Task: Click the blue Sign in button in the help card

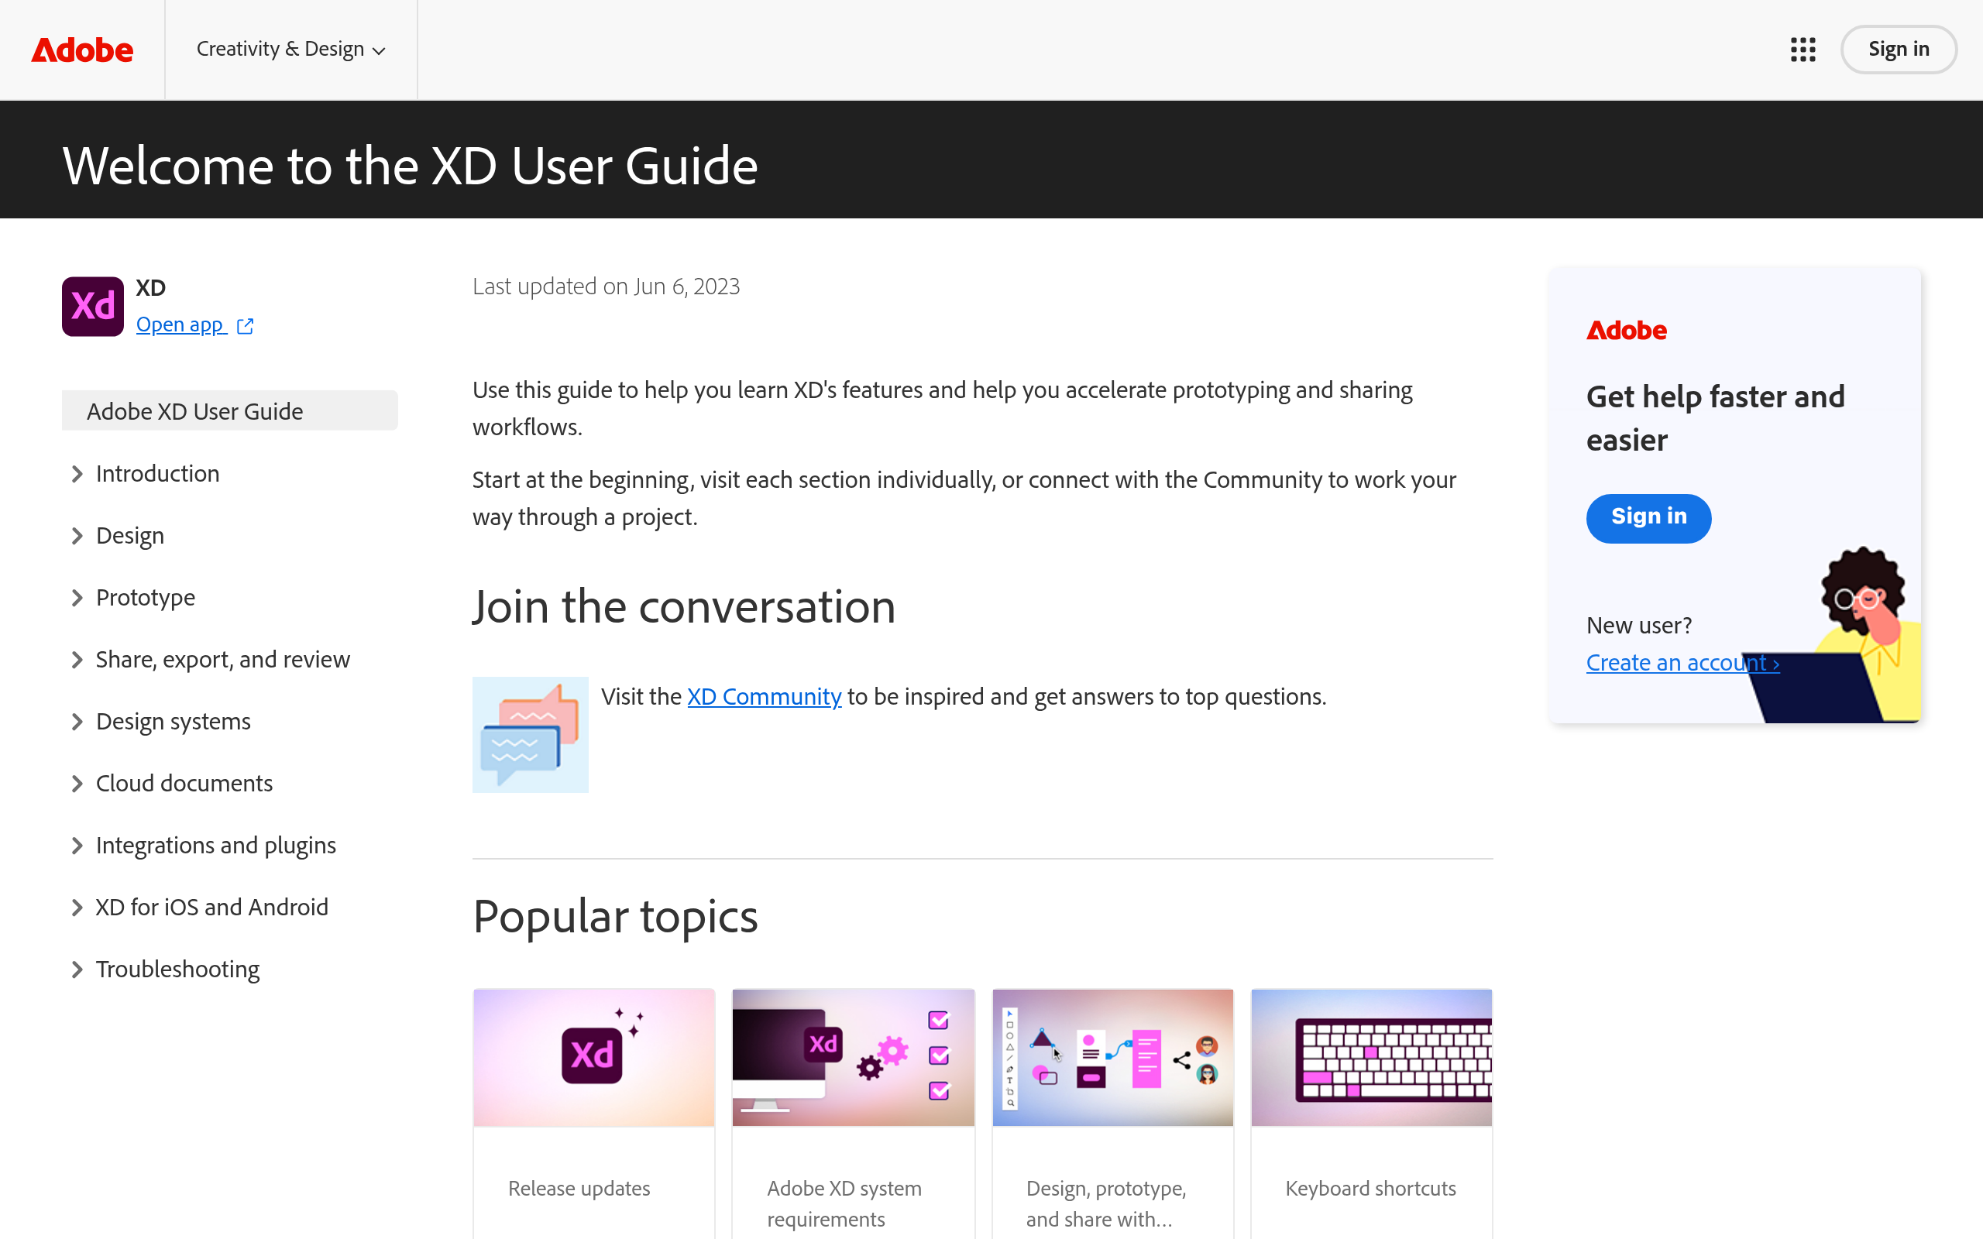Action: click(1648, 518)
